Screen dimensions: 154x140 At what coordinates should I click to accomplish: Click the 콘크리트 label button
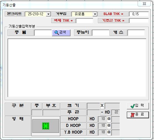pyautogui.click(x=14, y=14)
